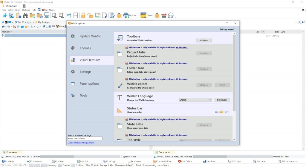Open WinNc settings folder link
Image resolution: width=306 pixels, height=167 pixels.
point(81,143)
